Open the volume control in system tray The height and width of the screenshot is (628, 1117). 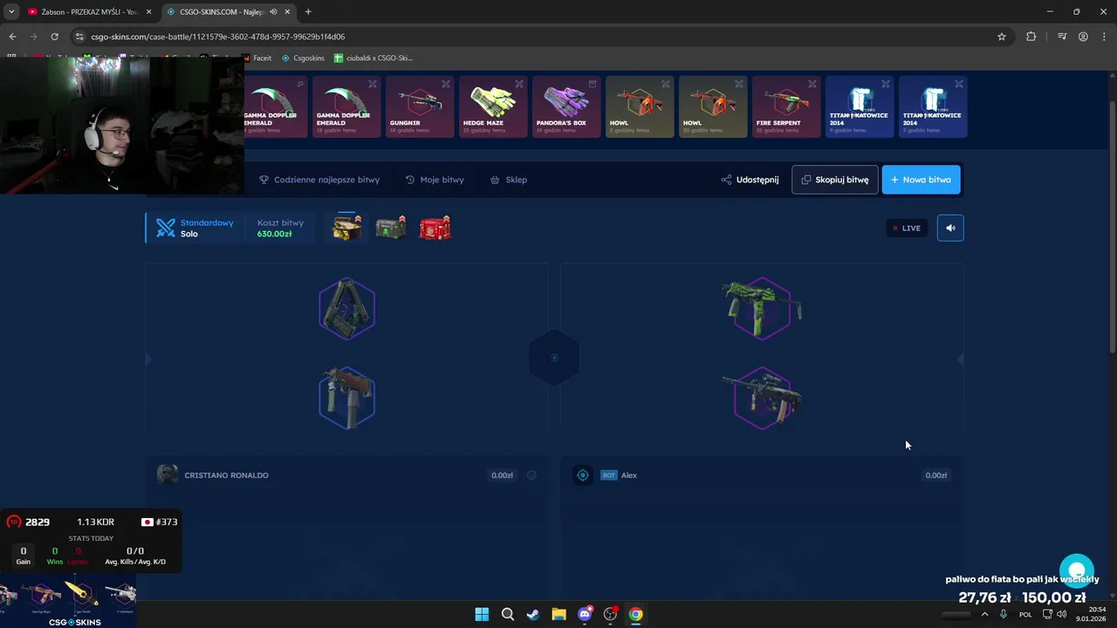pos(1061,614)
